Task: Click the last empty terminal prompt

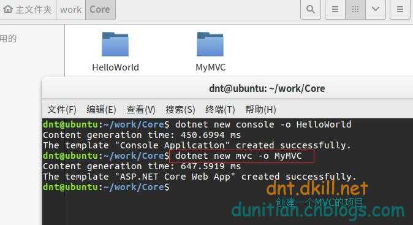Action: click(106, 187)
